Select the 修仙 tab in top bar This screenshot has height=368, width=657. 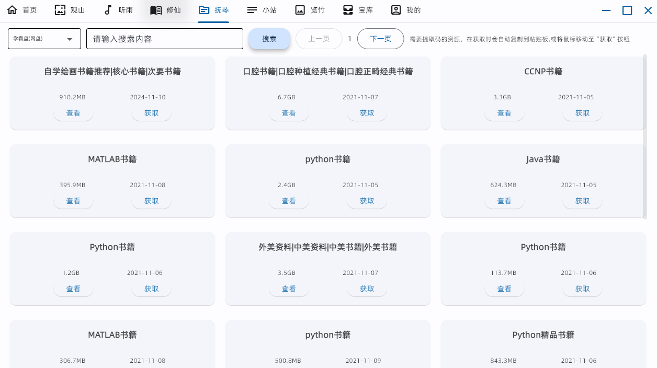coord(165,10)
